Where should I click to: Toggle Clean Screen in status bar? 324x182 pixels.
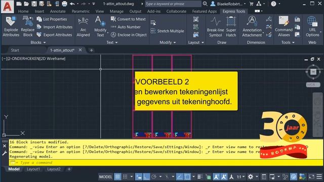(311, 177)
